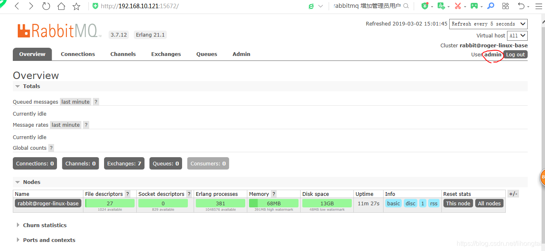545x251 pixels.
Task: Open dropdown arrow next to engine mode icon
Action: (320, 6)
